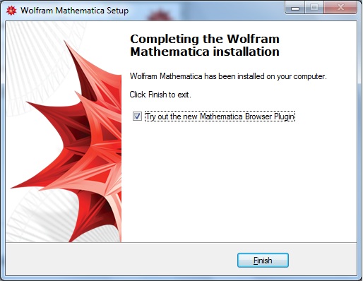The height and width of the screenshot is (281, 363).
Task: Click the 'Mathematica installation' heading line
Action: tap(205, 52)
